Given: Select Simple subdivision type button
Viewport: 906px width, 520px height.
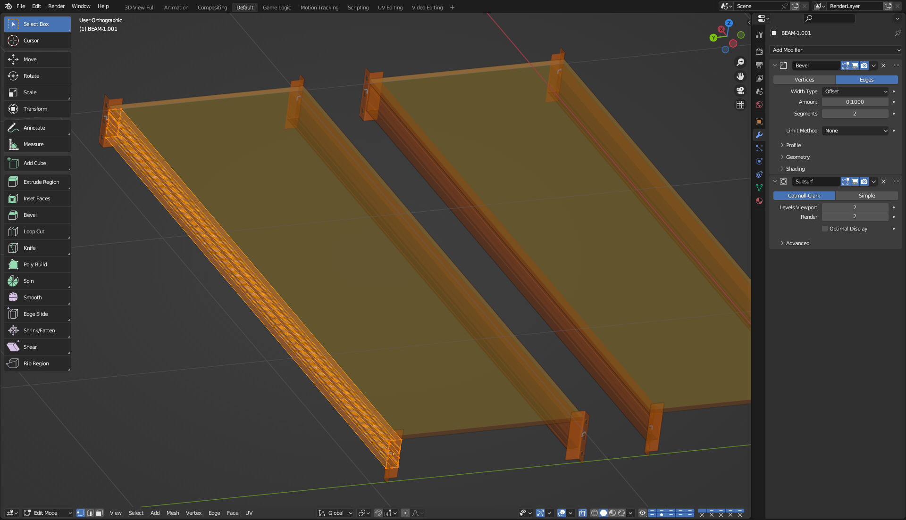Looking at the screenshot, I should (866, 196).
